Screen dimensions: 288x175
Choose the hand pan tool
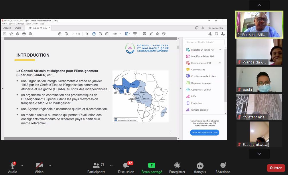point(94,34)
